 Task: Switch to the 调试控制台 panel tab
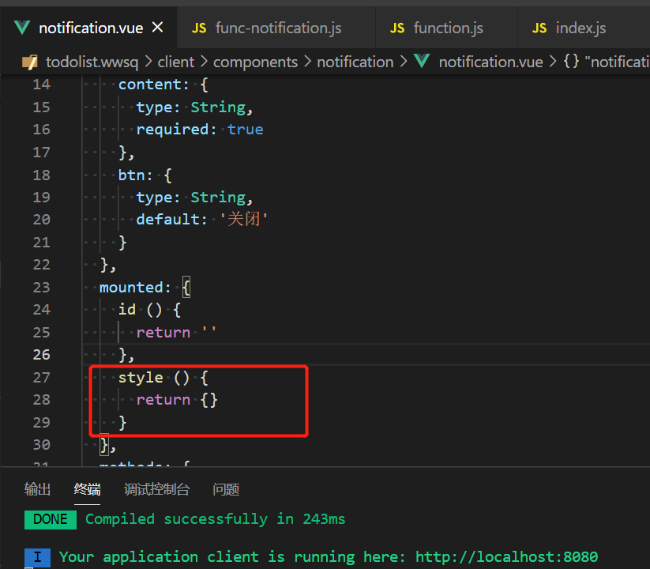[156, 489]
